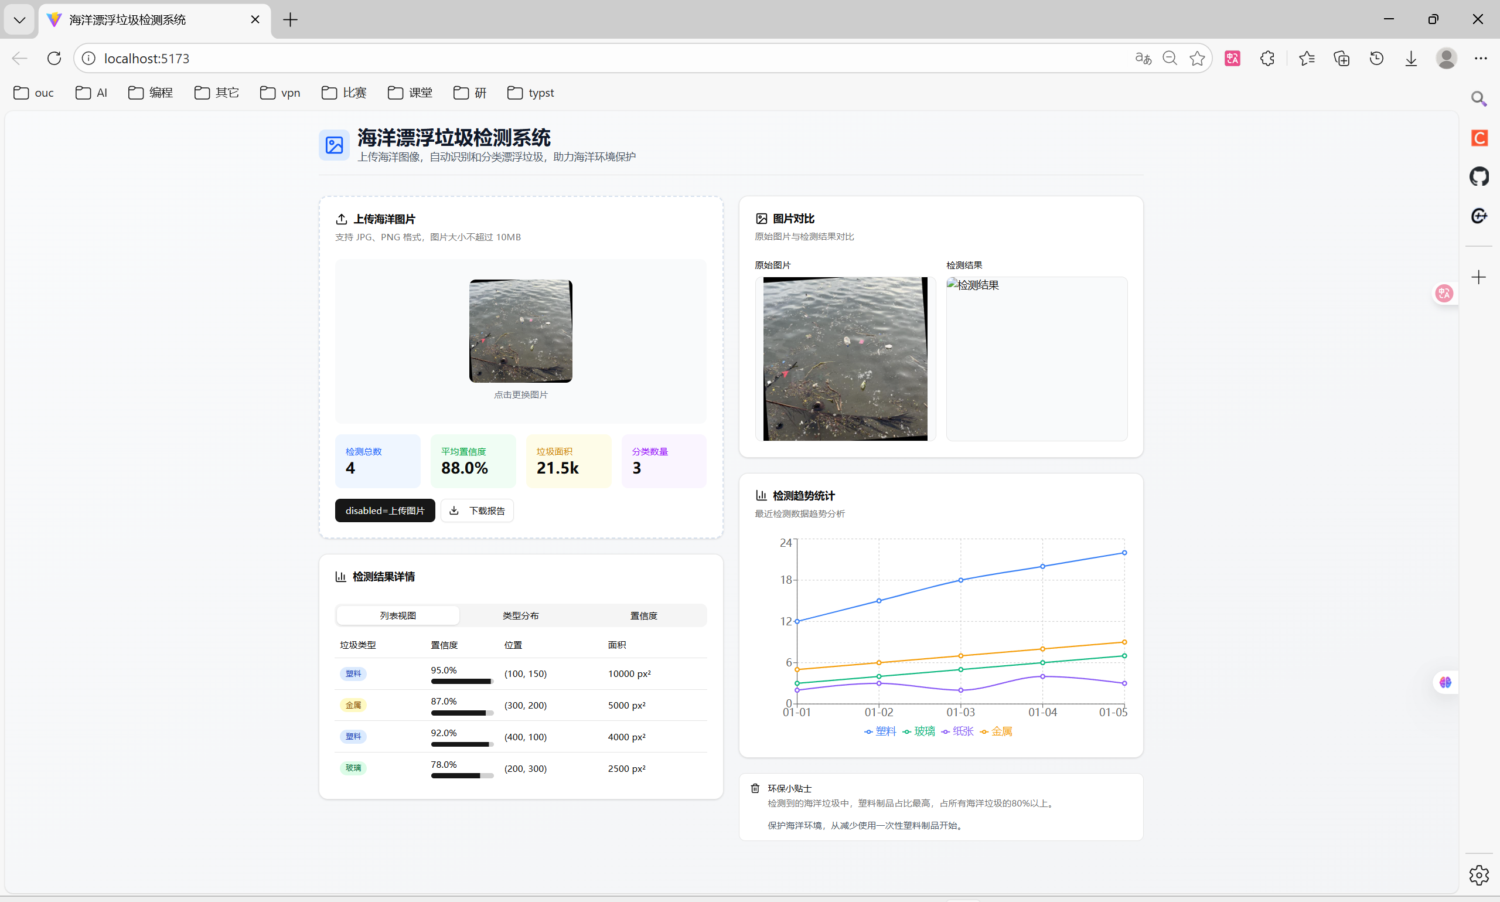Open the downloads arrow icon

pyautogui.click(x=1412, y=59)
